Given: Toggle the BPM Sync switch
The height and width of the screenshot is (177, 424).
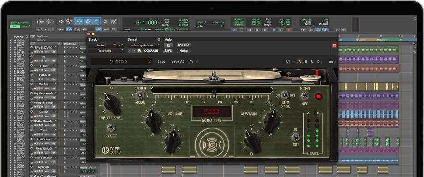Looking at the screenshot, I should pos(286,95).
